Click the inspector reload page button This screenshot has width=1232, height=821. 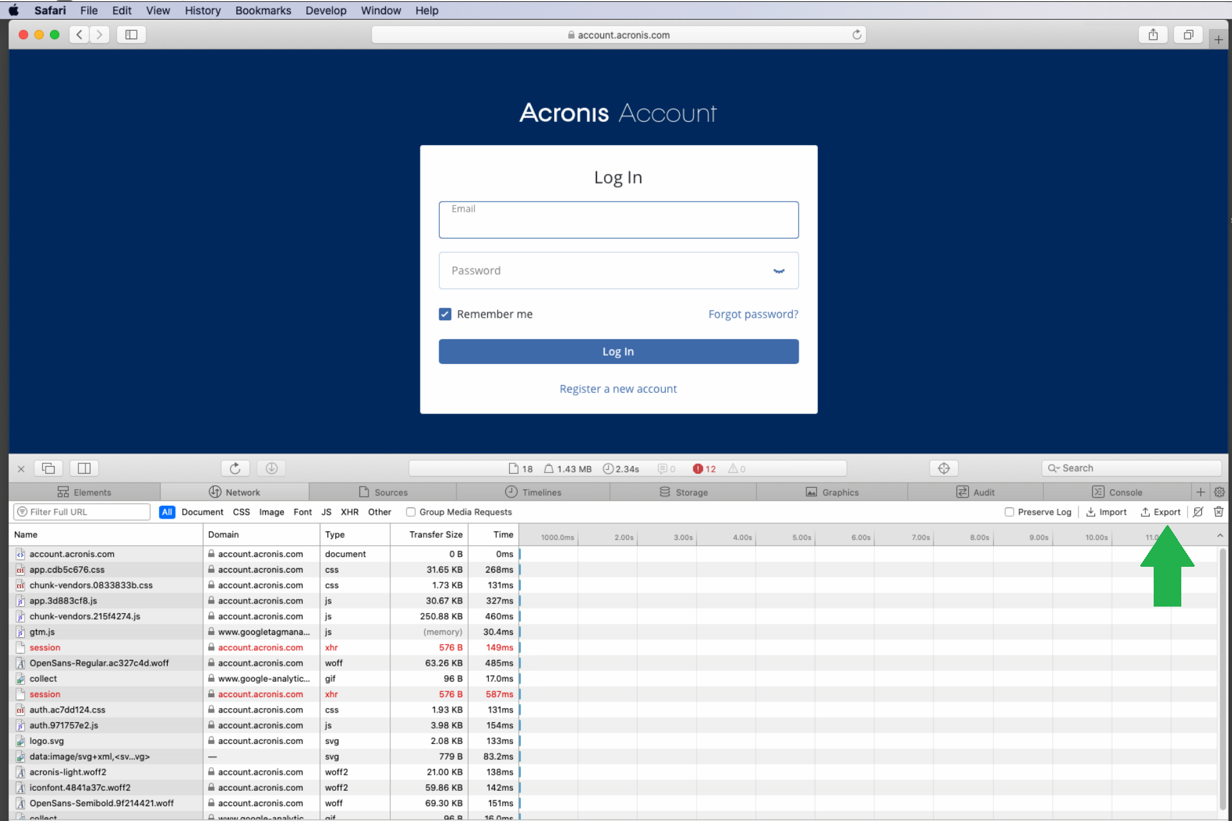235,469
